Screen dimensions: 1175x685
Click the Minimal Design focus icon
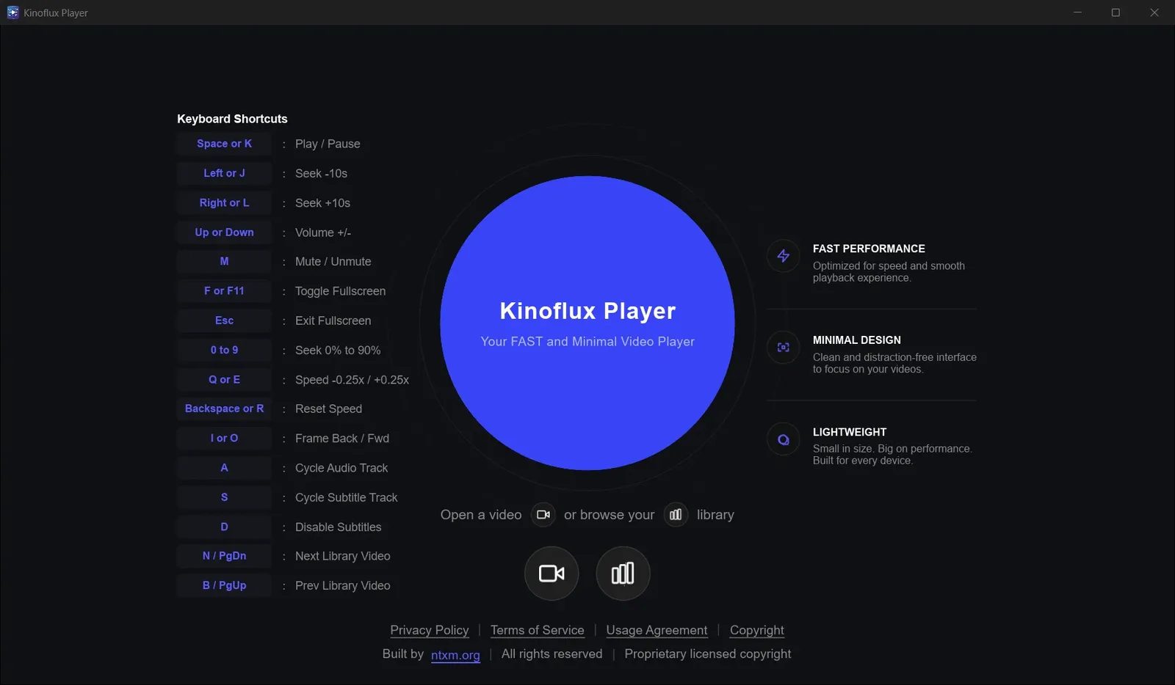coord(784,348)
